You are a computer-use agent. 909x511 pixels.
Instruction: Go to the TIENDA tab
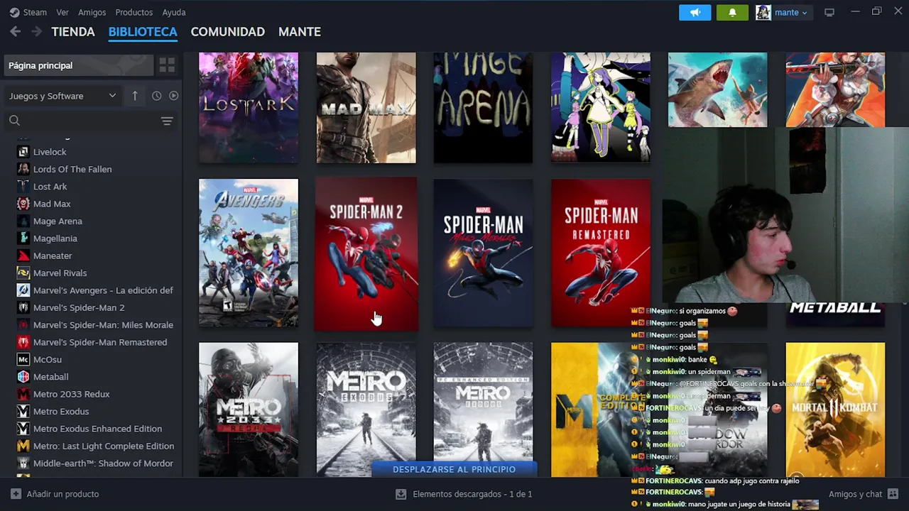[x=73, y=32]
